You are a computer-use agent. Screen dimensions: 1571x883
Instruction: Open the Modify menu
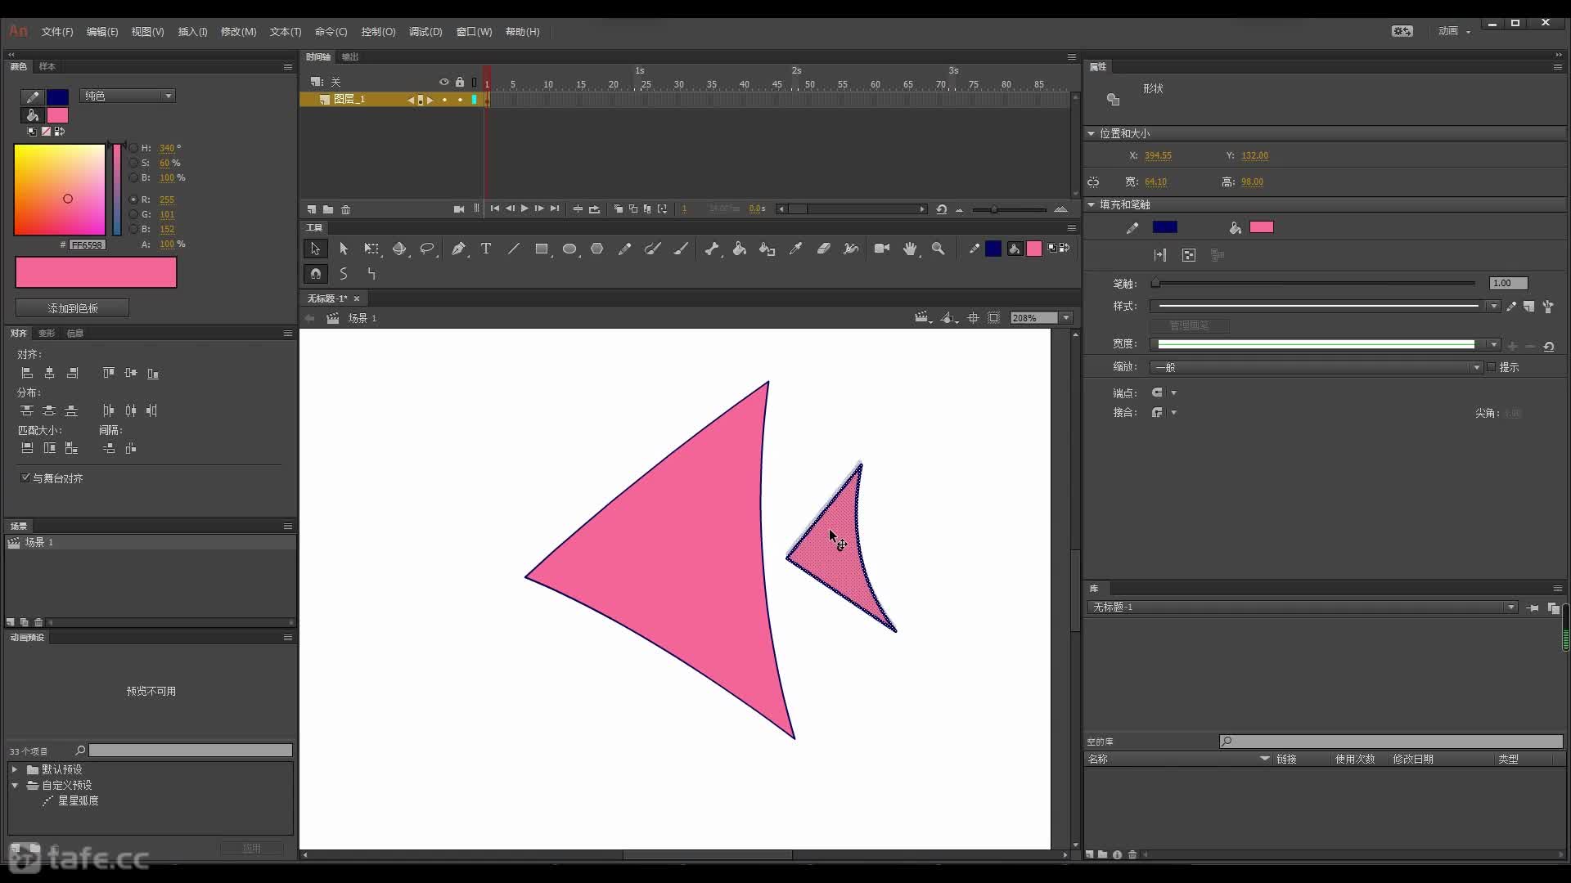pyautogui.click(x=238, y=32)
